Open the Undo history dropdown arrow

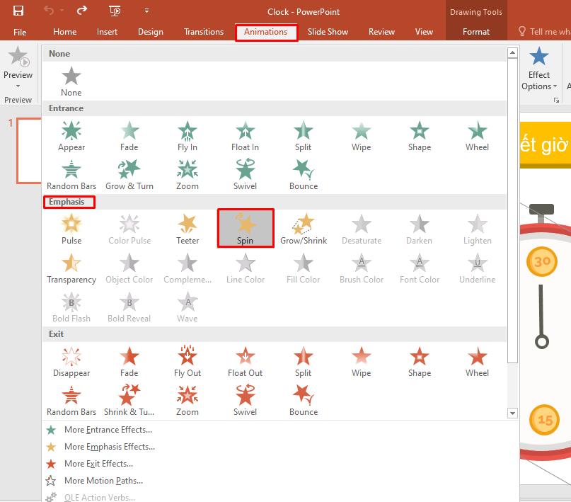(x=62, y=11)
